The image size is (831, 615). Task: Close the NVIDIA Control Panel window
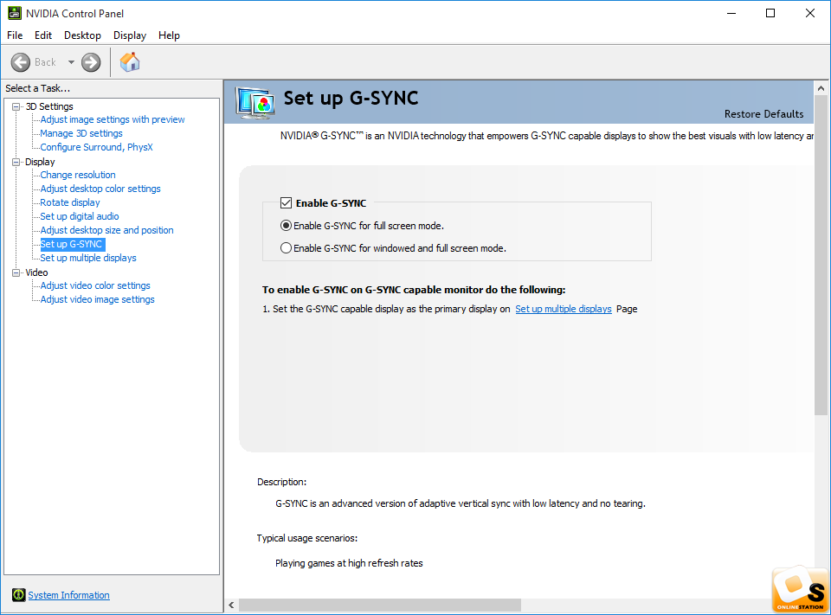point(810,13)
